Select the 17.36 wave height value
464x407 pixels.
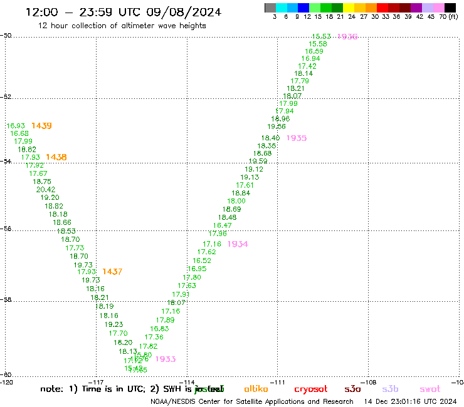(x=154, y=337)
